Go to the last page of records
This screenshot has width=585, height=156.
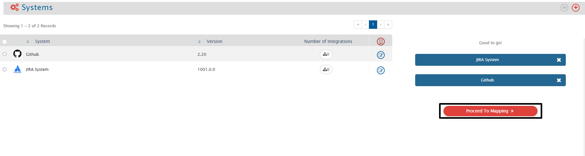388,24
